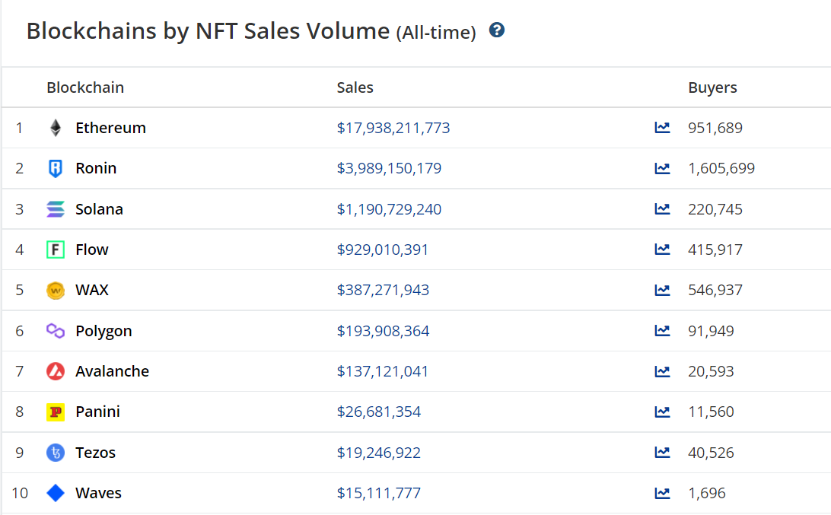
Task: Click the help question mark icon
Action: pyautogui.click(x=497, y=30)
